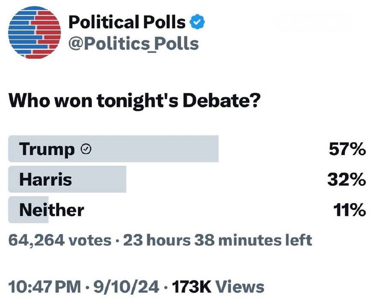Select the Trump poll option
Viewport: 385px width, 304px height.
click(187, 149)
